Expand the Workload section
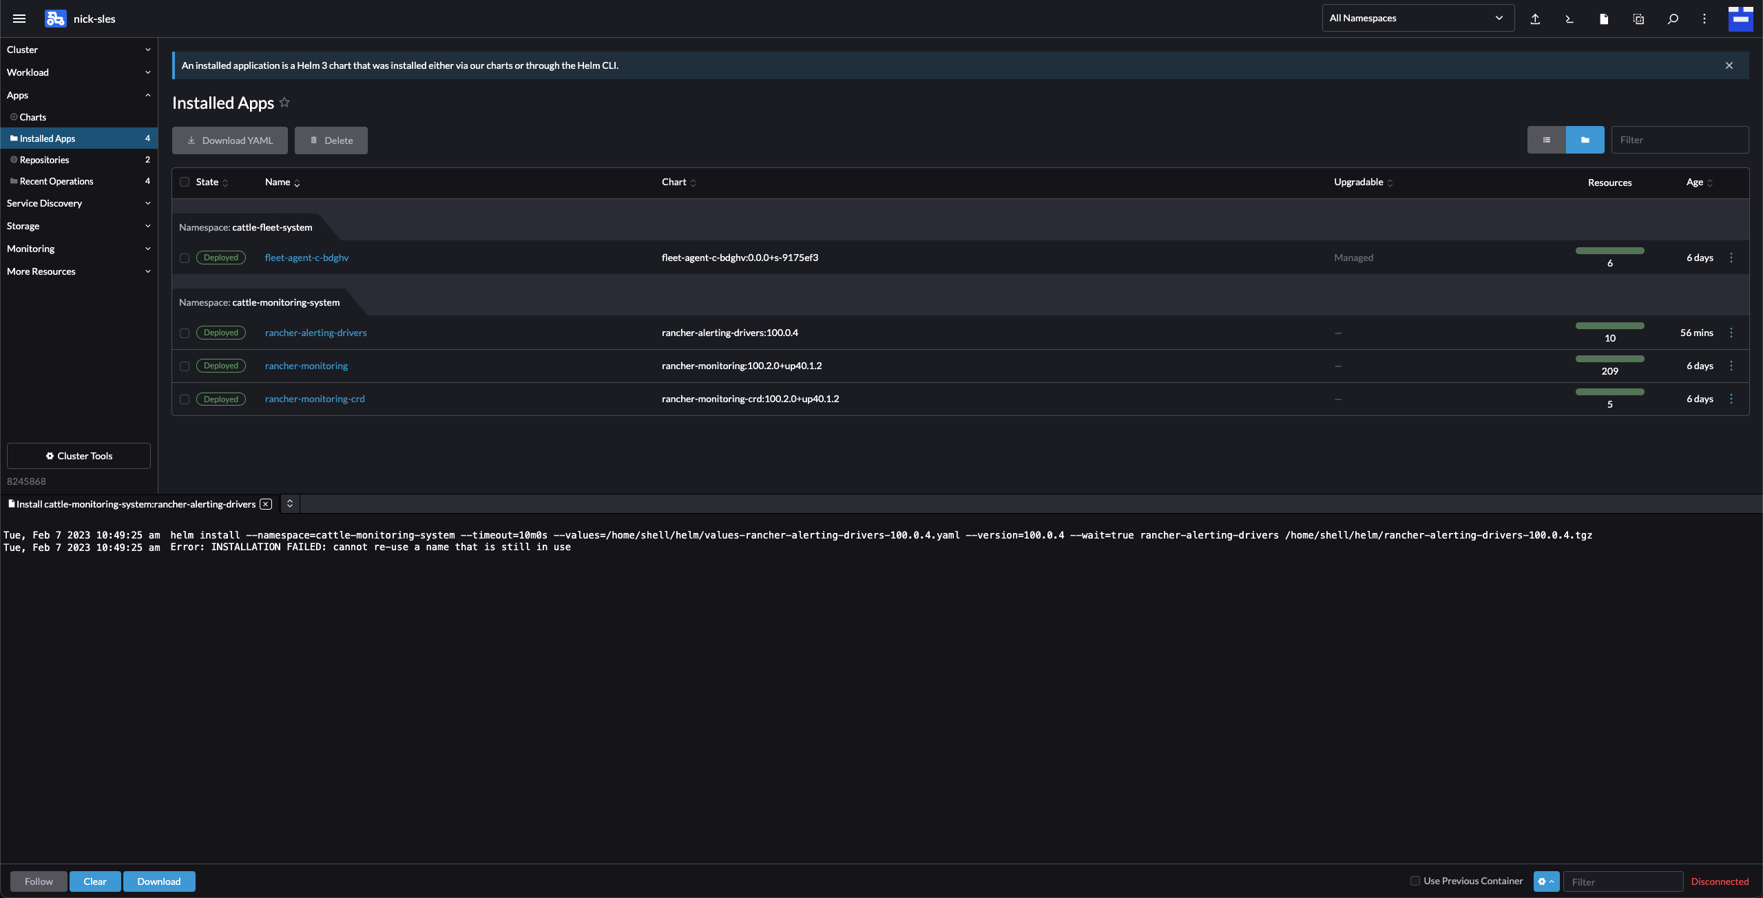1763x898 pixels. [x=78, y=72]
